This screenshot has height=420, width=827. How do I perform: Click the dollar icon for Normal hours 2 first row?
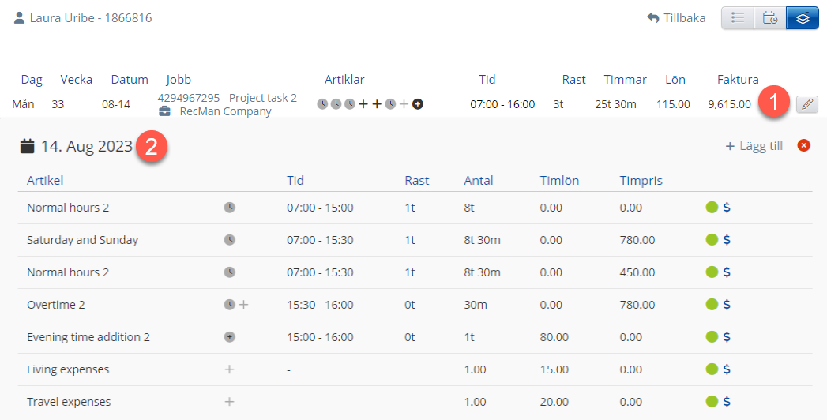pos(727,208)
